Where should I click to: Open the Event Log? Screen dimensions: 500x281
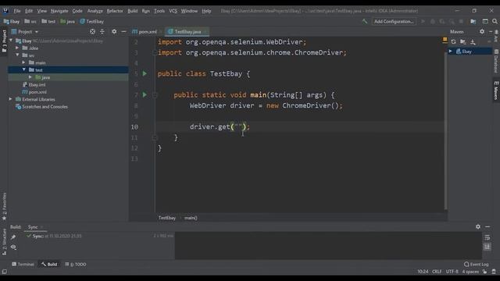476,264
